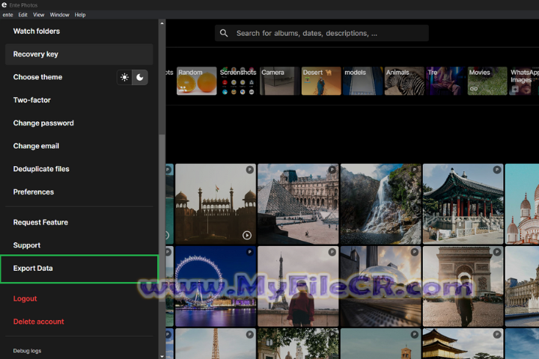Open Preferences

click(x=79, y=192)
